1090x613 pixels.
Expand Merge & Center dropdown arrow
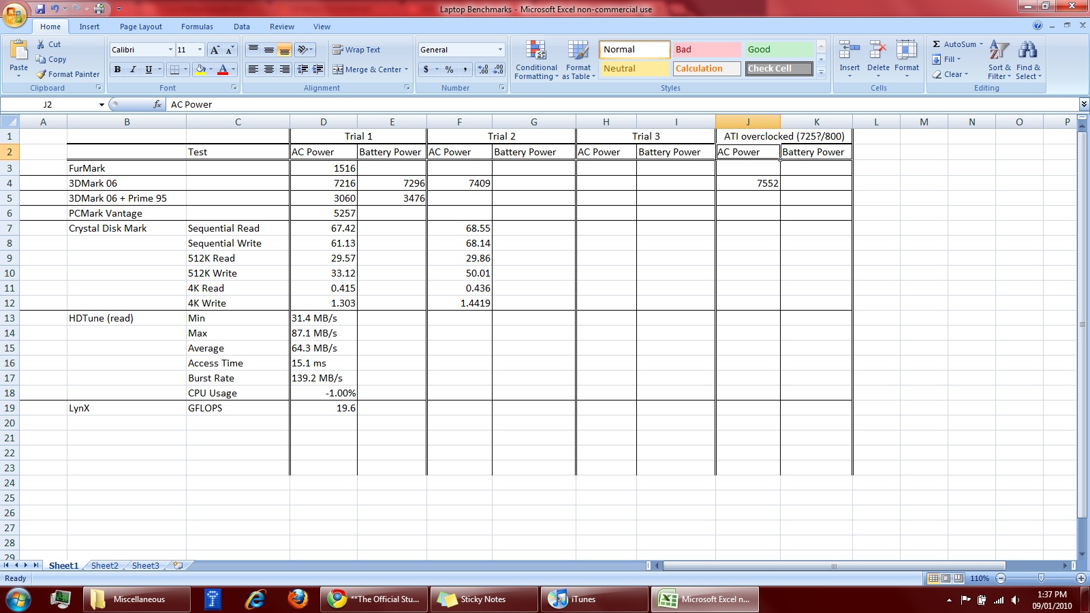[406, 69]
